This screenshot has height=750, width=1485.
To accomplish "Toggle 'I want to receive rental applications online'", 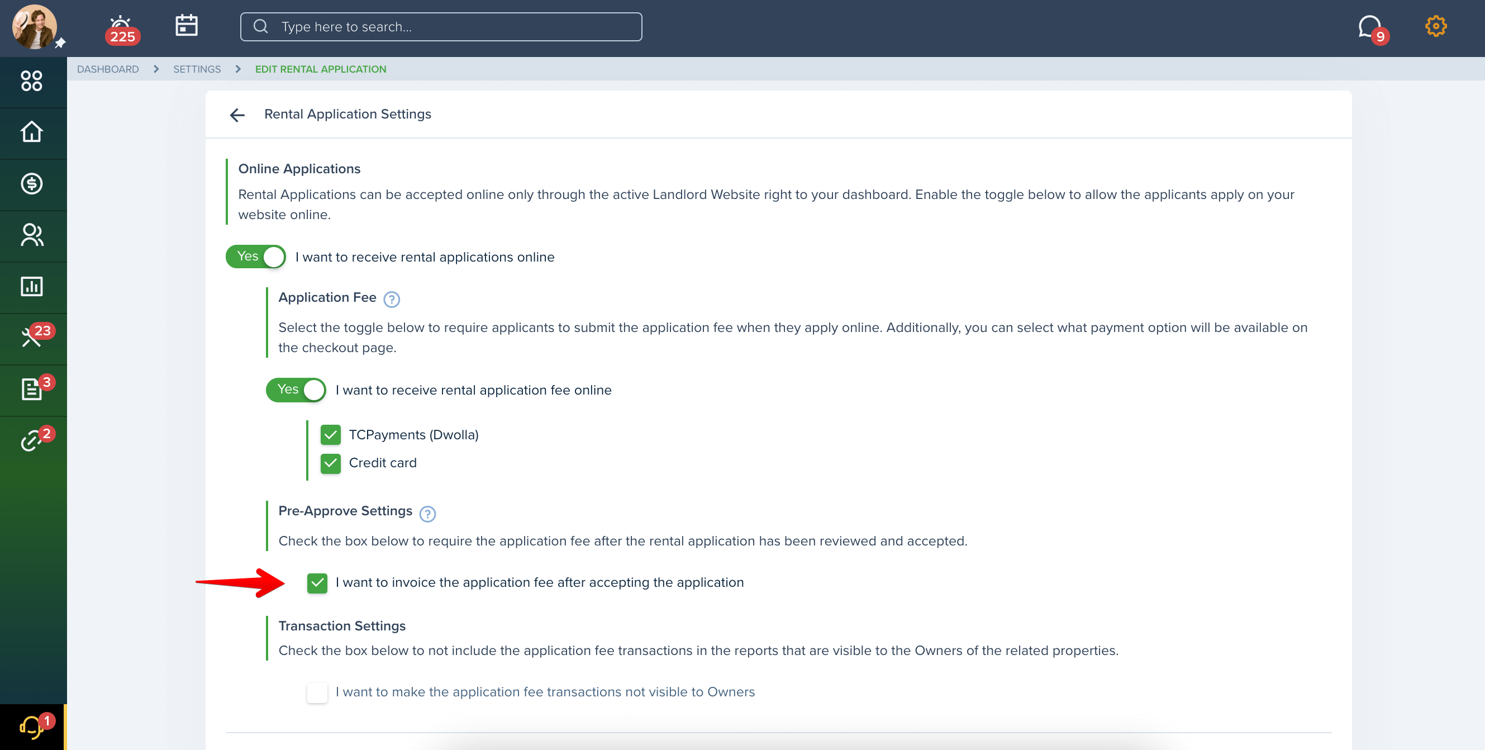I will pos(255,257).
